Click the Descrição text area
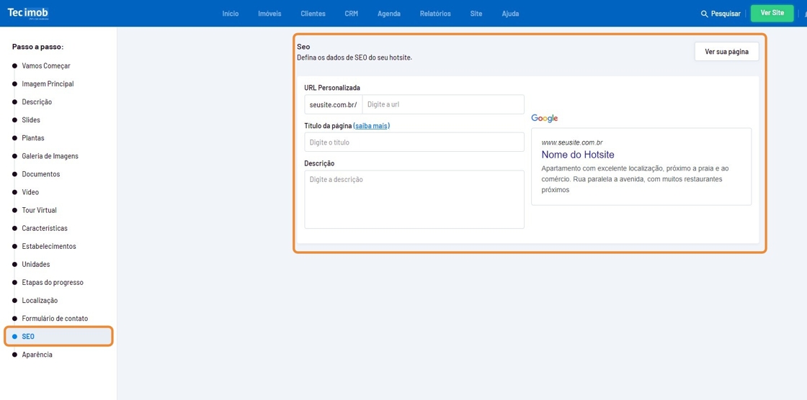The image size is (807, 400). click(x=414, y=199)
